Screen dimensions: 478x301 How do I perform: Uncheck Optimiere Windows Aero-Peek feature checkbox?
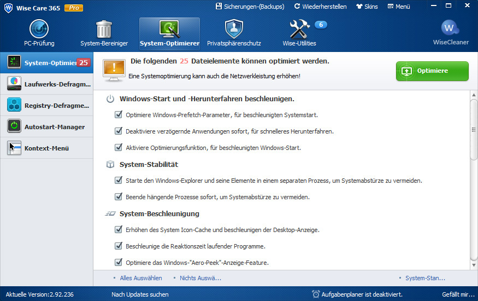point(119,262)
